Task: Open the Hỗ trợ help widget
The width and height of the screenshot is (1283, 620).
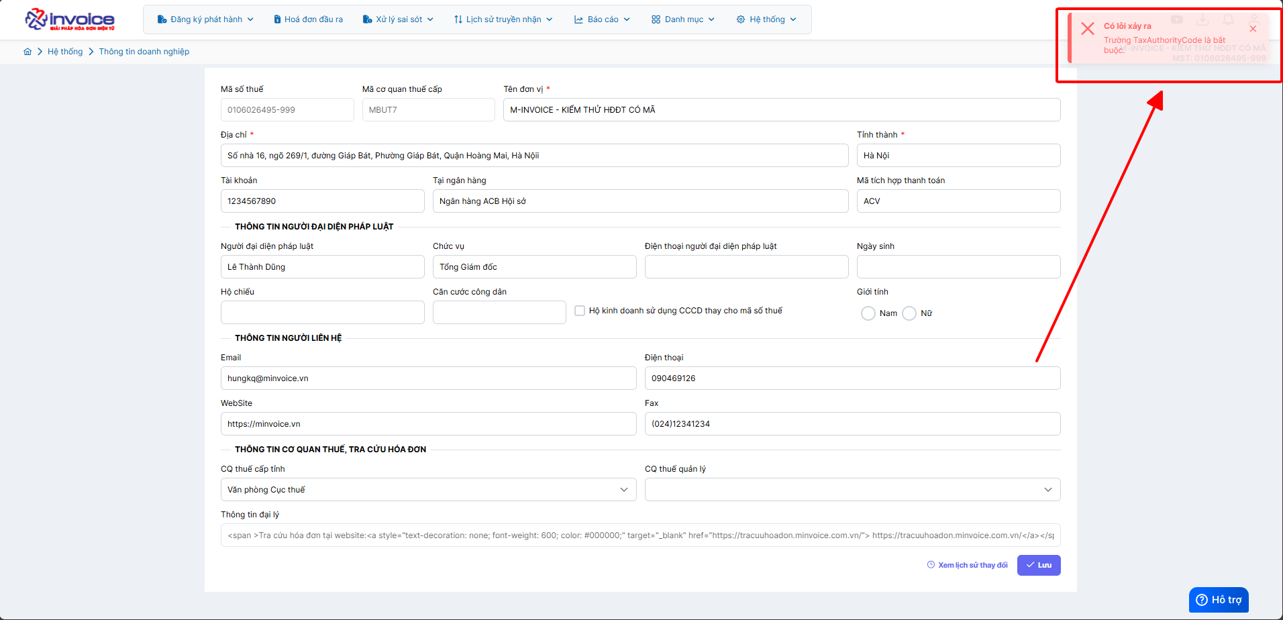Action: click(x=1219, y=600)
